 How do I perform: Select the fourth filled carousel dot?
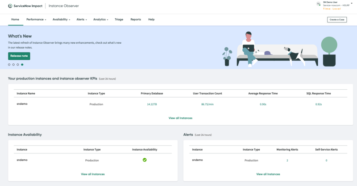tap(22, 65)
